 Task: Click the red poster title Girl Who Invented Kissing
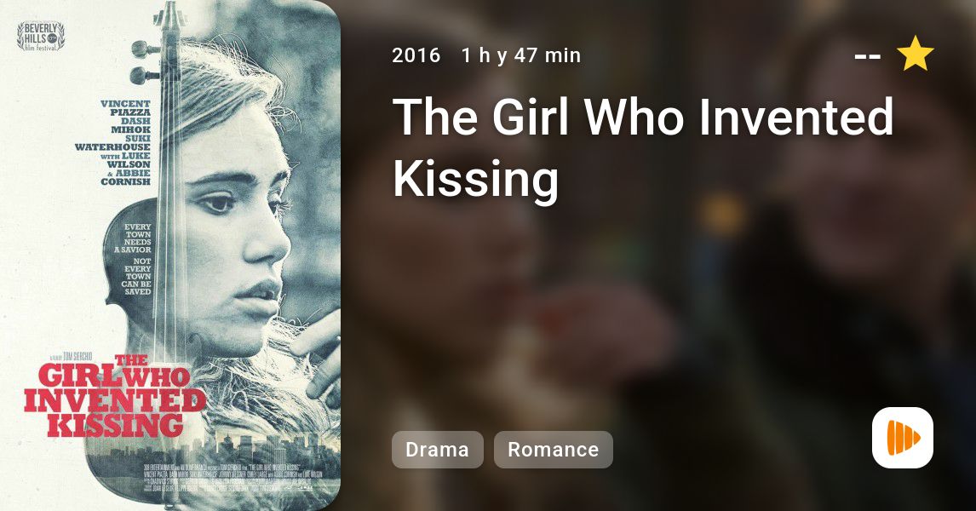click(114, 396)
